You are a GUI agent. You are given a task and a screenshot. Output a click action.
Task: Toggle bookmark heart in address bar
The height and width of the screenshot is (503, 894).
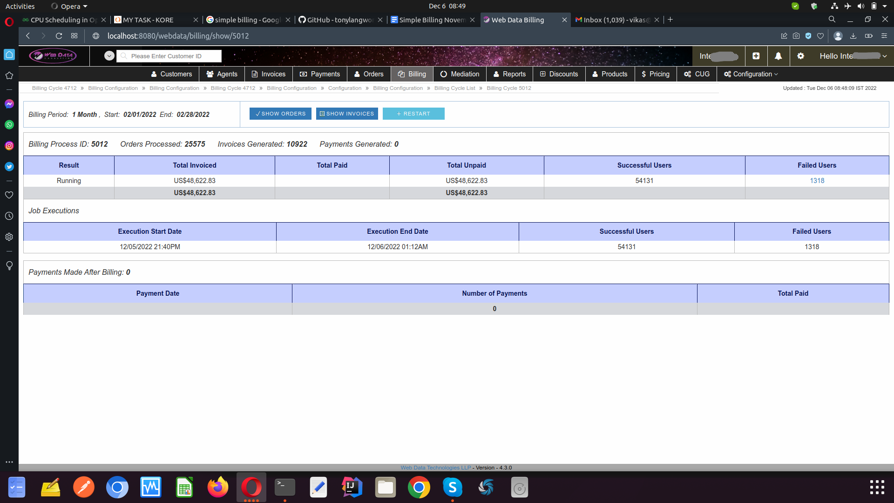click(x=820, y=36)
